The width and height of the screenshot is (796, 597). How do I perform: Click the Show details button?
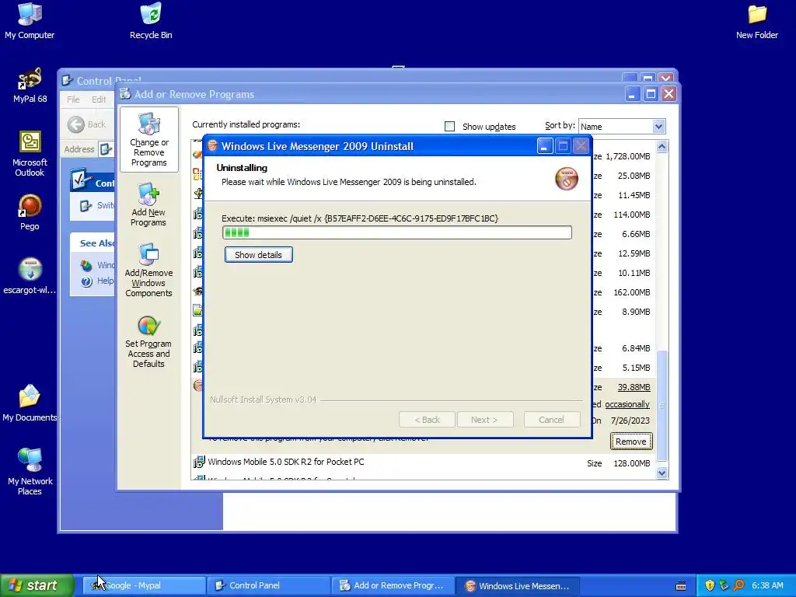(258, 255)
